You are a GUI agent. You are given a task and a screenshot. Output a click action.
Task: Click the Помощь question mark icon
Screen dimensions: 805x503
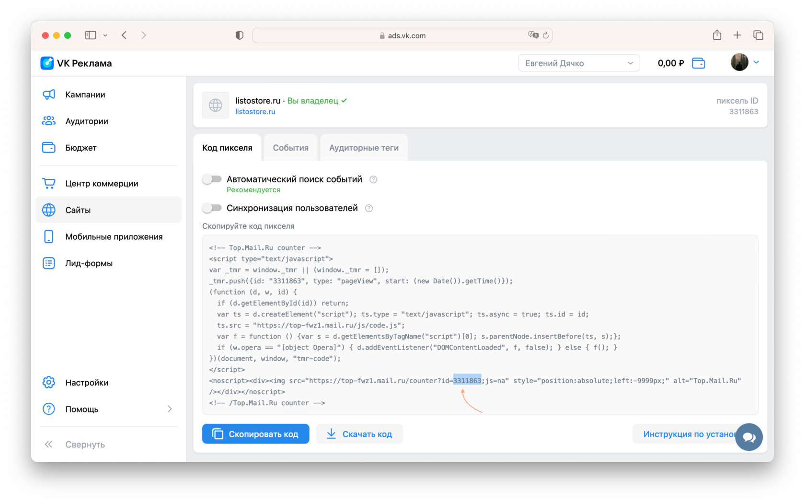[x=49, y=409]
